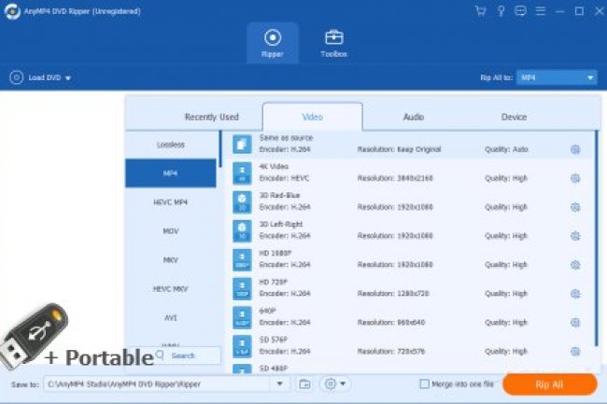The width and height of the screenshot is (607, 404).
Task: Select 'HD 720P' profile name
Action: coord(274,282)
